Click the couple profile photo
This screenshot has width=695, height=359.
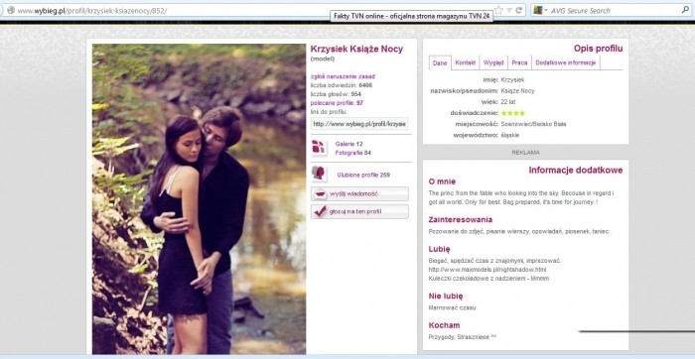(199, 198)
